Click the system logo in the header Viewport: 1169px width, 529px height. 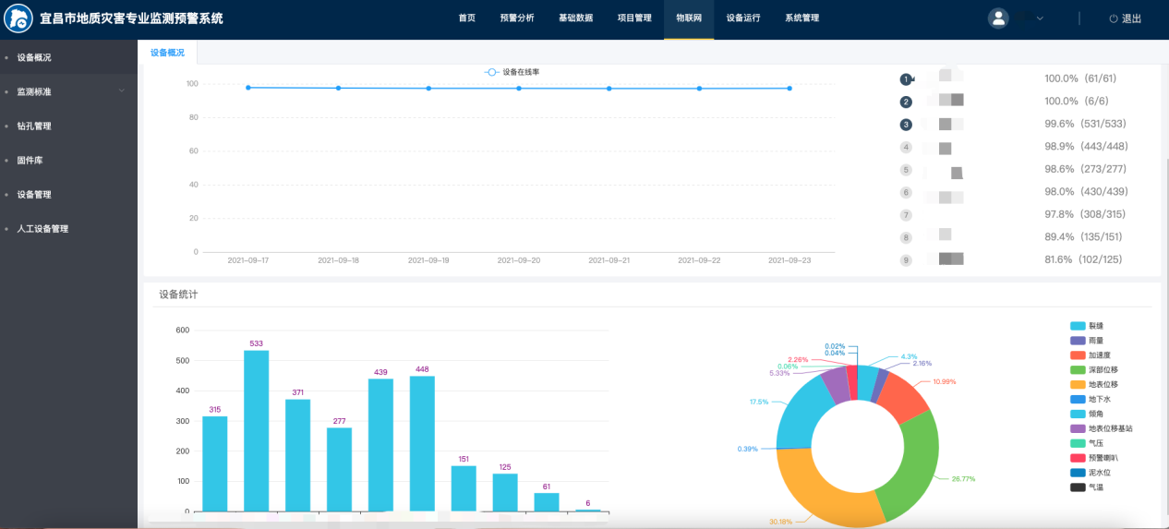pos(19,18)
